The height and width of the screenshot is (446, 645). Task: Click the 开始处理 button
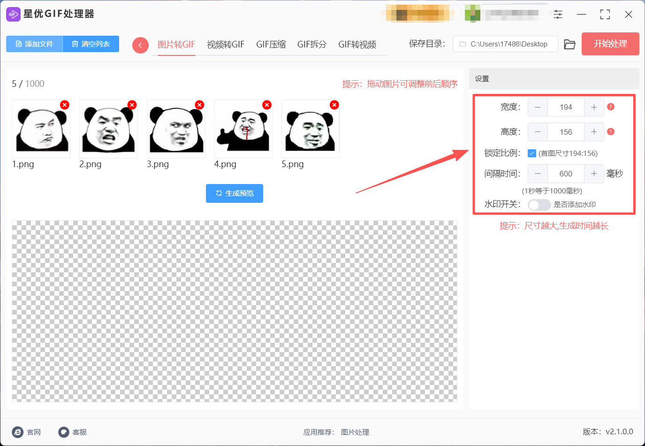tap(610, 44)
